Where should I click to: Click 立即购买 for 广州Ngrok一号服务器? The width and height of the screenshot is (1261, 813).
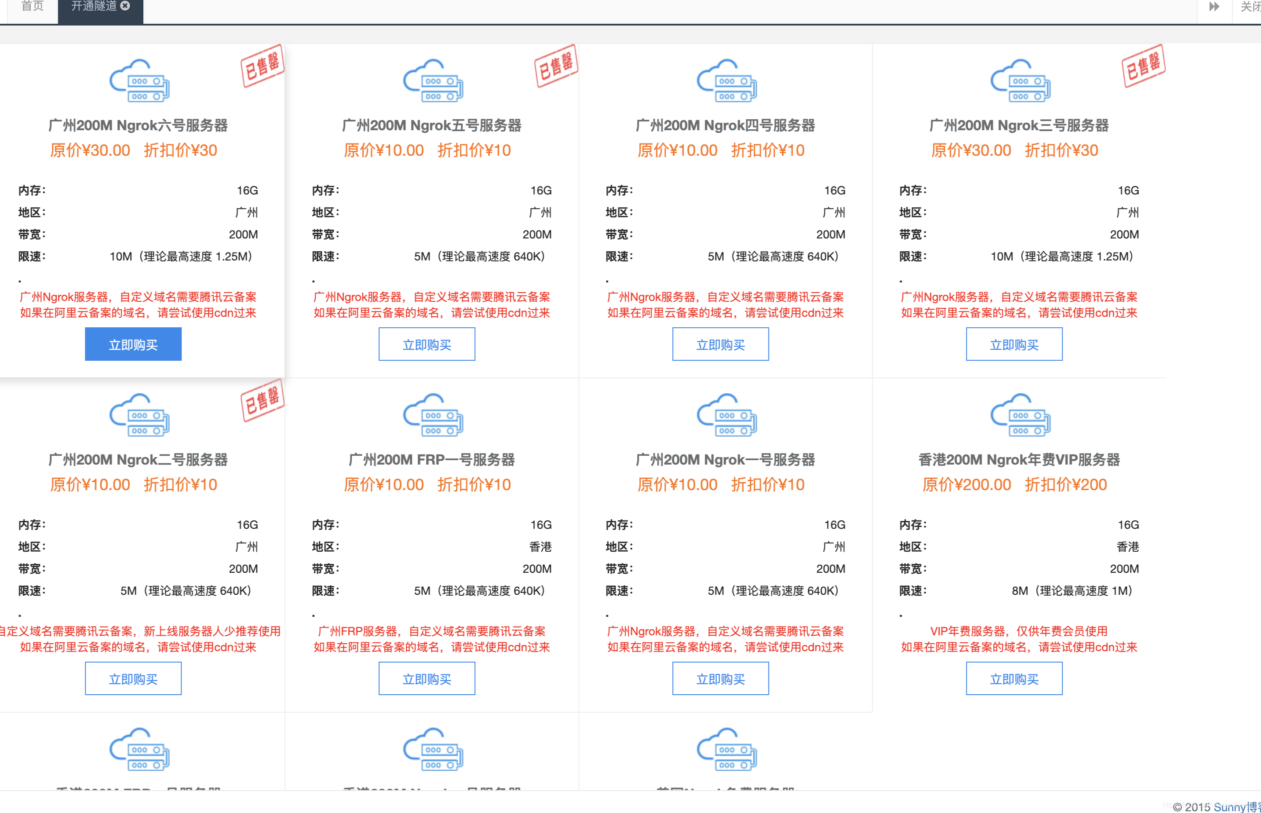tap(721, 678)
